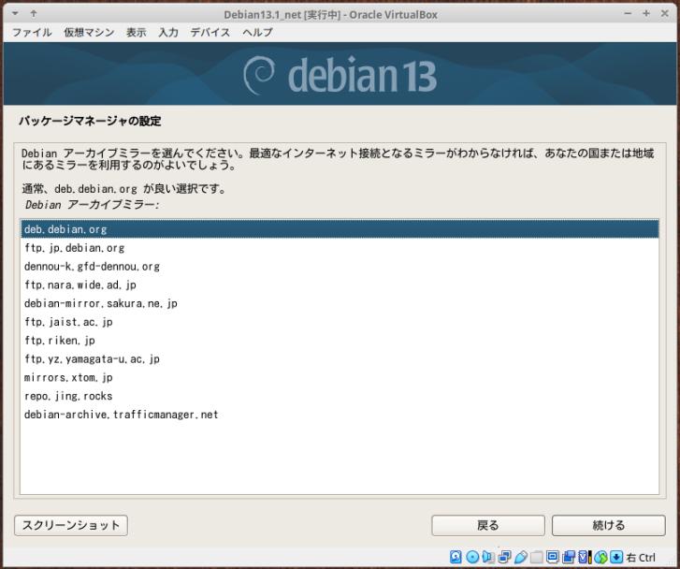Open the 仮想マシン menu
This screenshot has height=569, width=680.
click(x=89, y=32)
